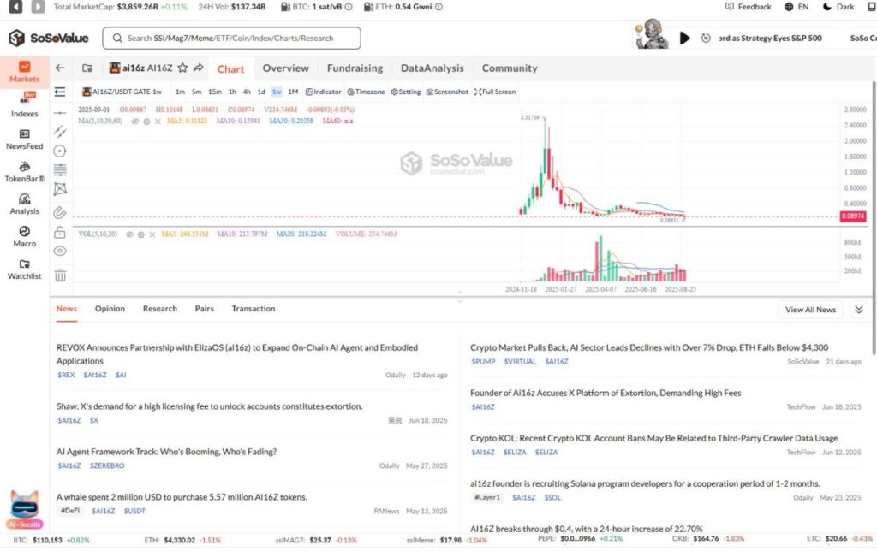Click the Feedback link
877x551 pixels.
(748, 7)
